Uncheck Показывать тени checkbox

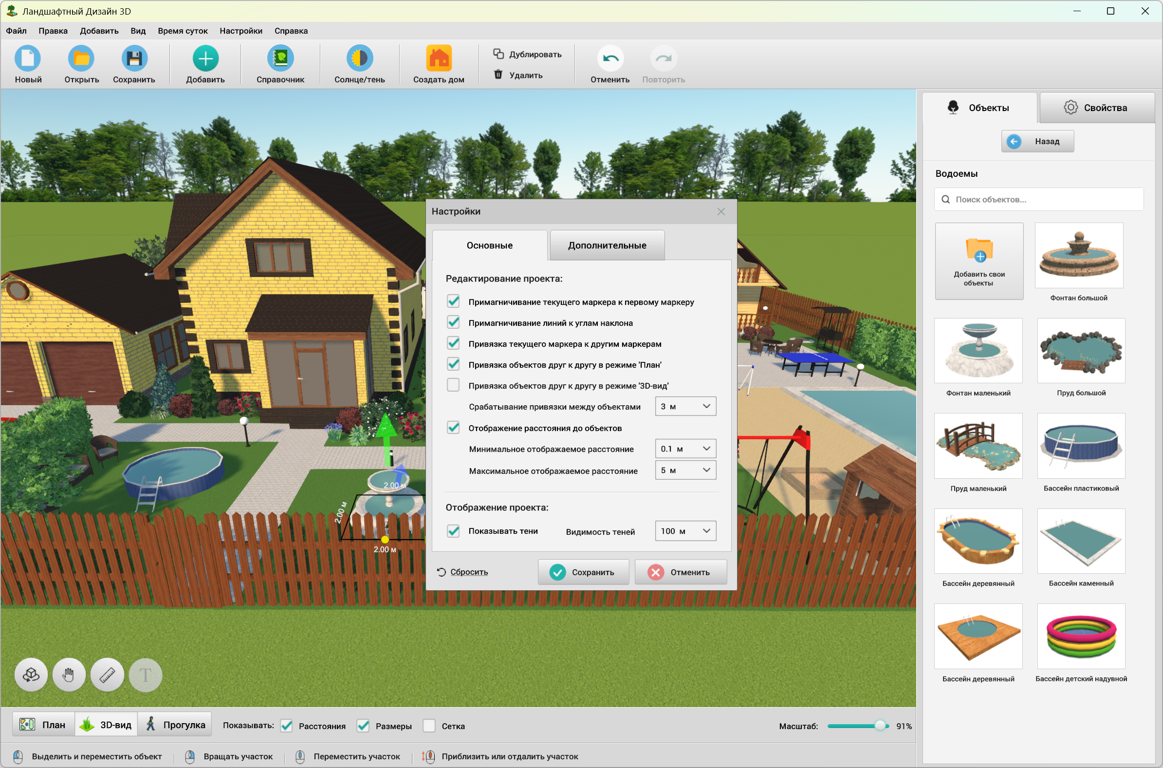pos(453,531)
